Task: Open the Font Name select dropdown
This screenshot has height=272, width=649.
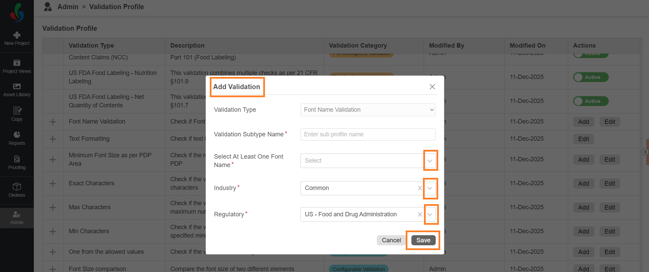Action: (x=430, y=161)
